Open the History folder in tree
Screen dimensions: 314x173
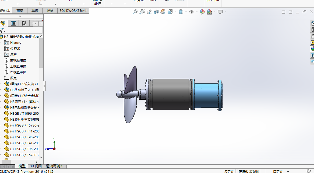(x=16, y=43)
